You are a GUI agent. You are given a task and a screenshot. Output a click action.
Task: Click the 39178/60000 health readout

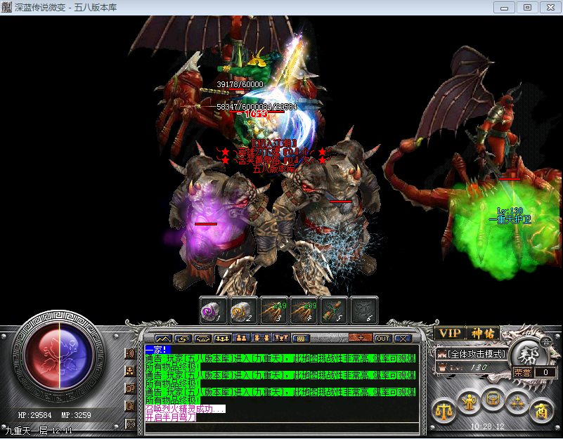[240, 84]
